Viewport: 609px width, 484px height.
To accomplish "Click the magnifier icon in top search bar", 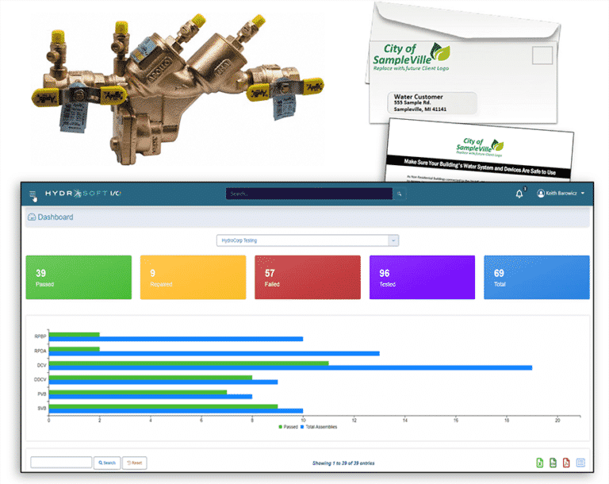I will [x=400, y=194].
